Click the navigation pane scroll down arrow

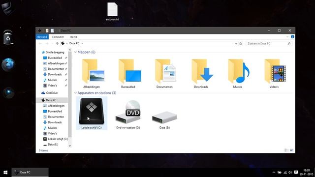point(70,146)
